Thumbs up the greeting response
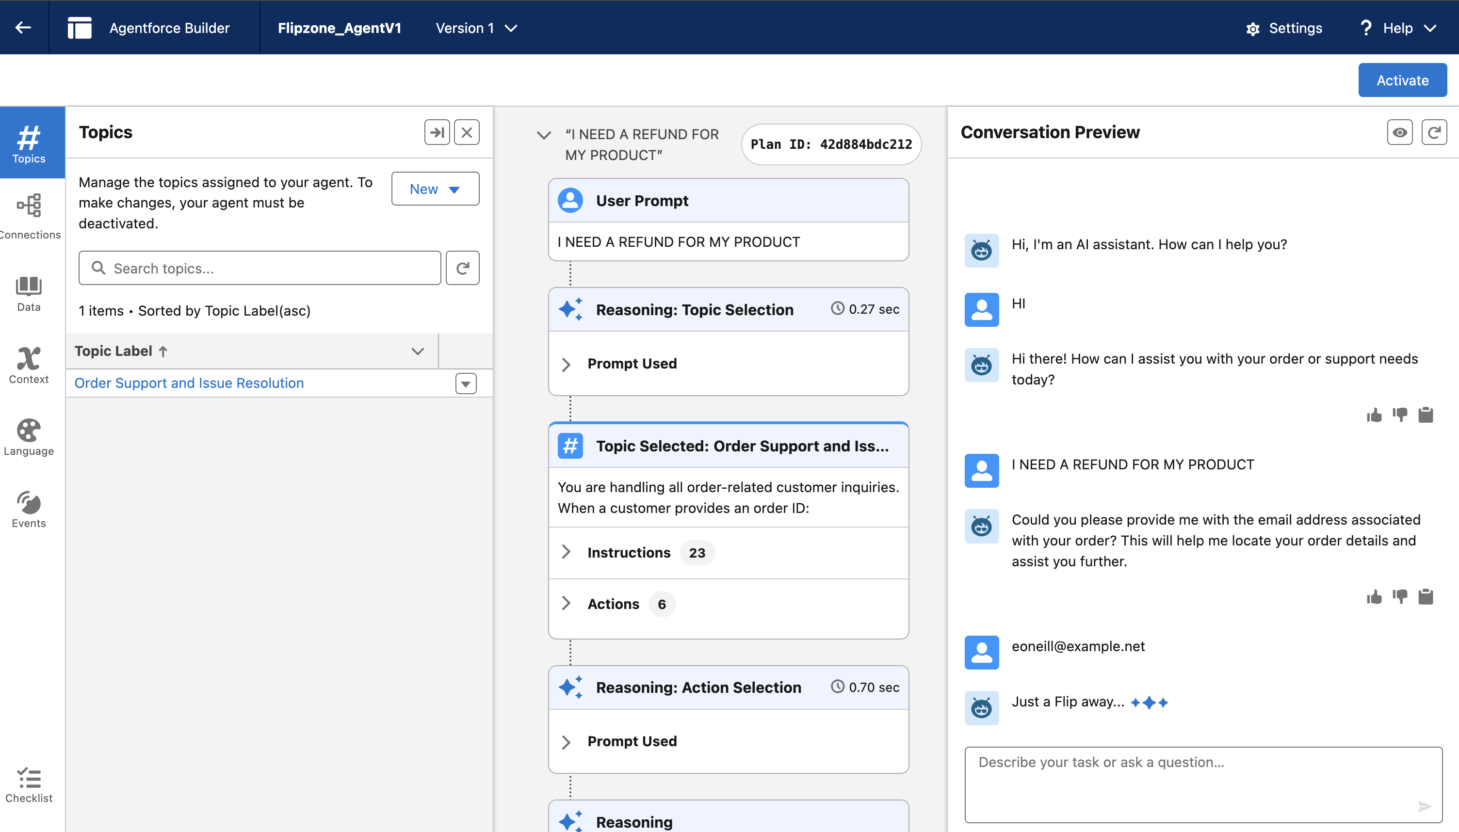This screenshot has width=1459, height=832. [x=1374, y=415]
